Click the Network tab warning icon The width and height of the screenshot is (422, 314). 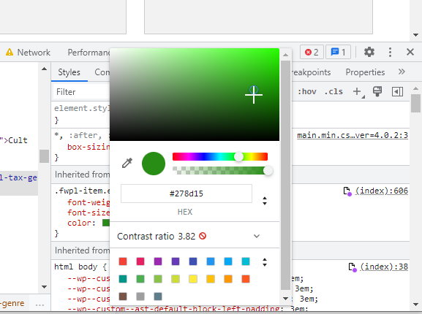coord(10,52)
